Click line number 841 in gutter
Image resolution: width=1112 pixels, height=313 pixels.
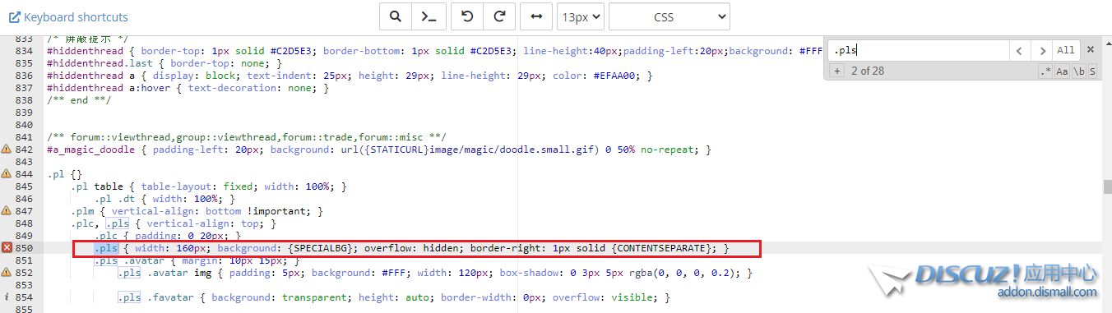25,137
